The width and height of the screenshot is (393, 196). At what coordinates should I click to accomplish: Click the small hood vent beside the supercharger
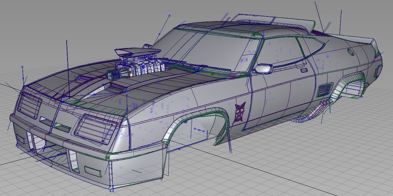click(118, 87)
